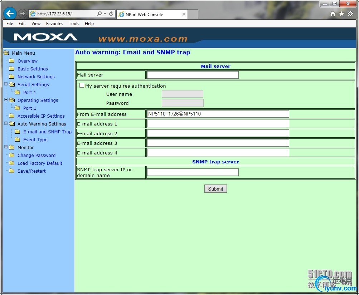Click the Load Factory Default folder icon
This screenshot has height=295, width=359.
click(x=12, y=163)
